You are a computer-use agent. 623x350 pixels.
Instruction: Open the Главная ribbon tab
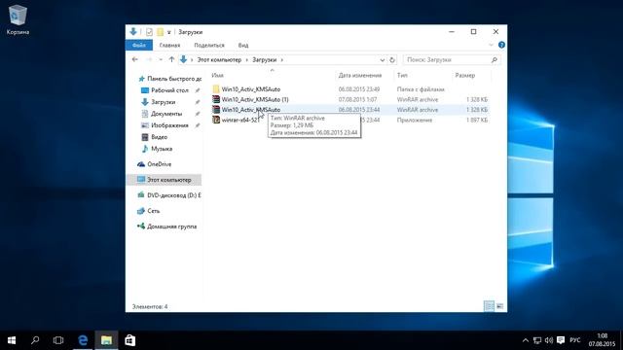169,46
